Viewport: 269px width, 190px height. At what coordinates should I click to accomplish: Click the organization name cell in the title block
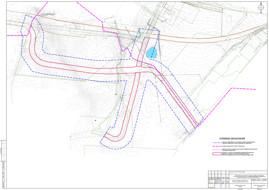pyautogui.click(x=259, y=186)
